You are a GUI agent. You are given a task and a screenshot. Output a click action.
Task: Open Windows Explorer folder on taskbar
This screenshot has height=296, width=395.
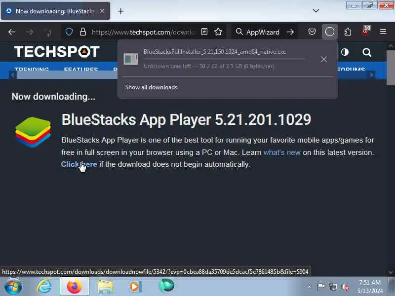point(105,287)
